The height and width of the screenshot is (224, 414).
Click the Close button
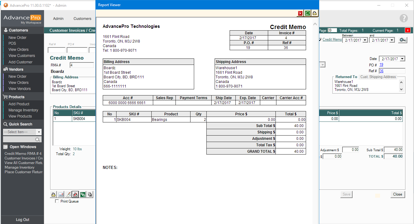click(x=397, y=194)
